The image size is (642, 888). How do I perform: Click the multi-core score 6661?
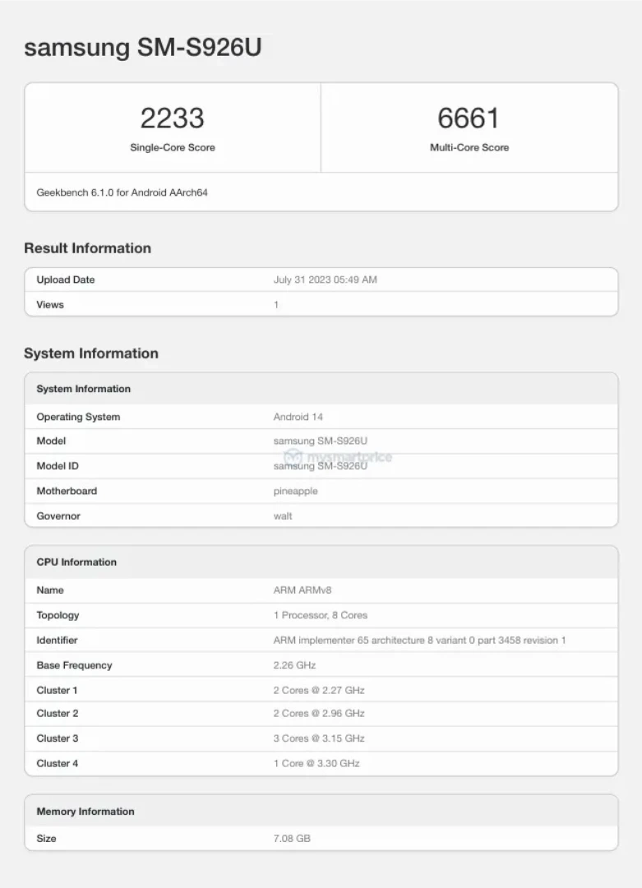point(469,118)
